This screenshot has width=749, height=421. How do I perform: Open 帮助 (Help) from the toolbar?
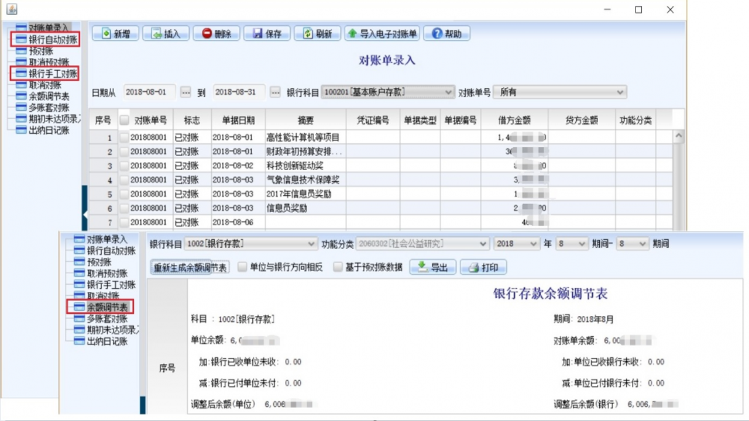click(446, 34)
